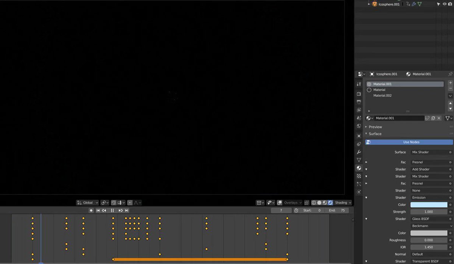The width and height of the screenshot is (454, 264).
Task: Toggle viewport overlays on or off
Action: (x=280, y=203)
